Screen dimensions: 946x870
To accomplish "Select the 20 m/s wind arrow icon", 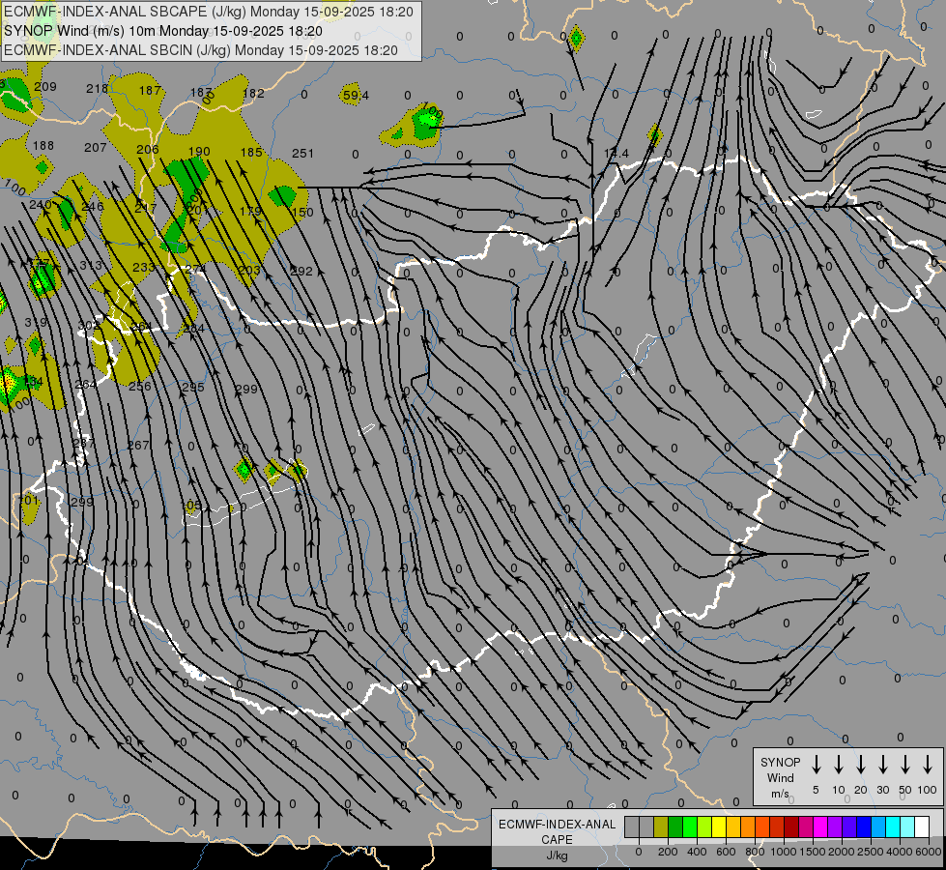I will (861, 765).
